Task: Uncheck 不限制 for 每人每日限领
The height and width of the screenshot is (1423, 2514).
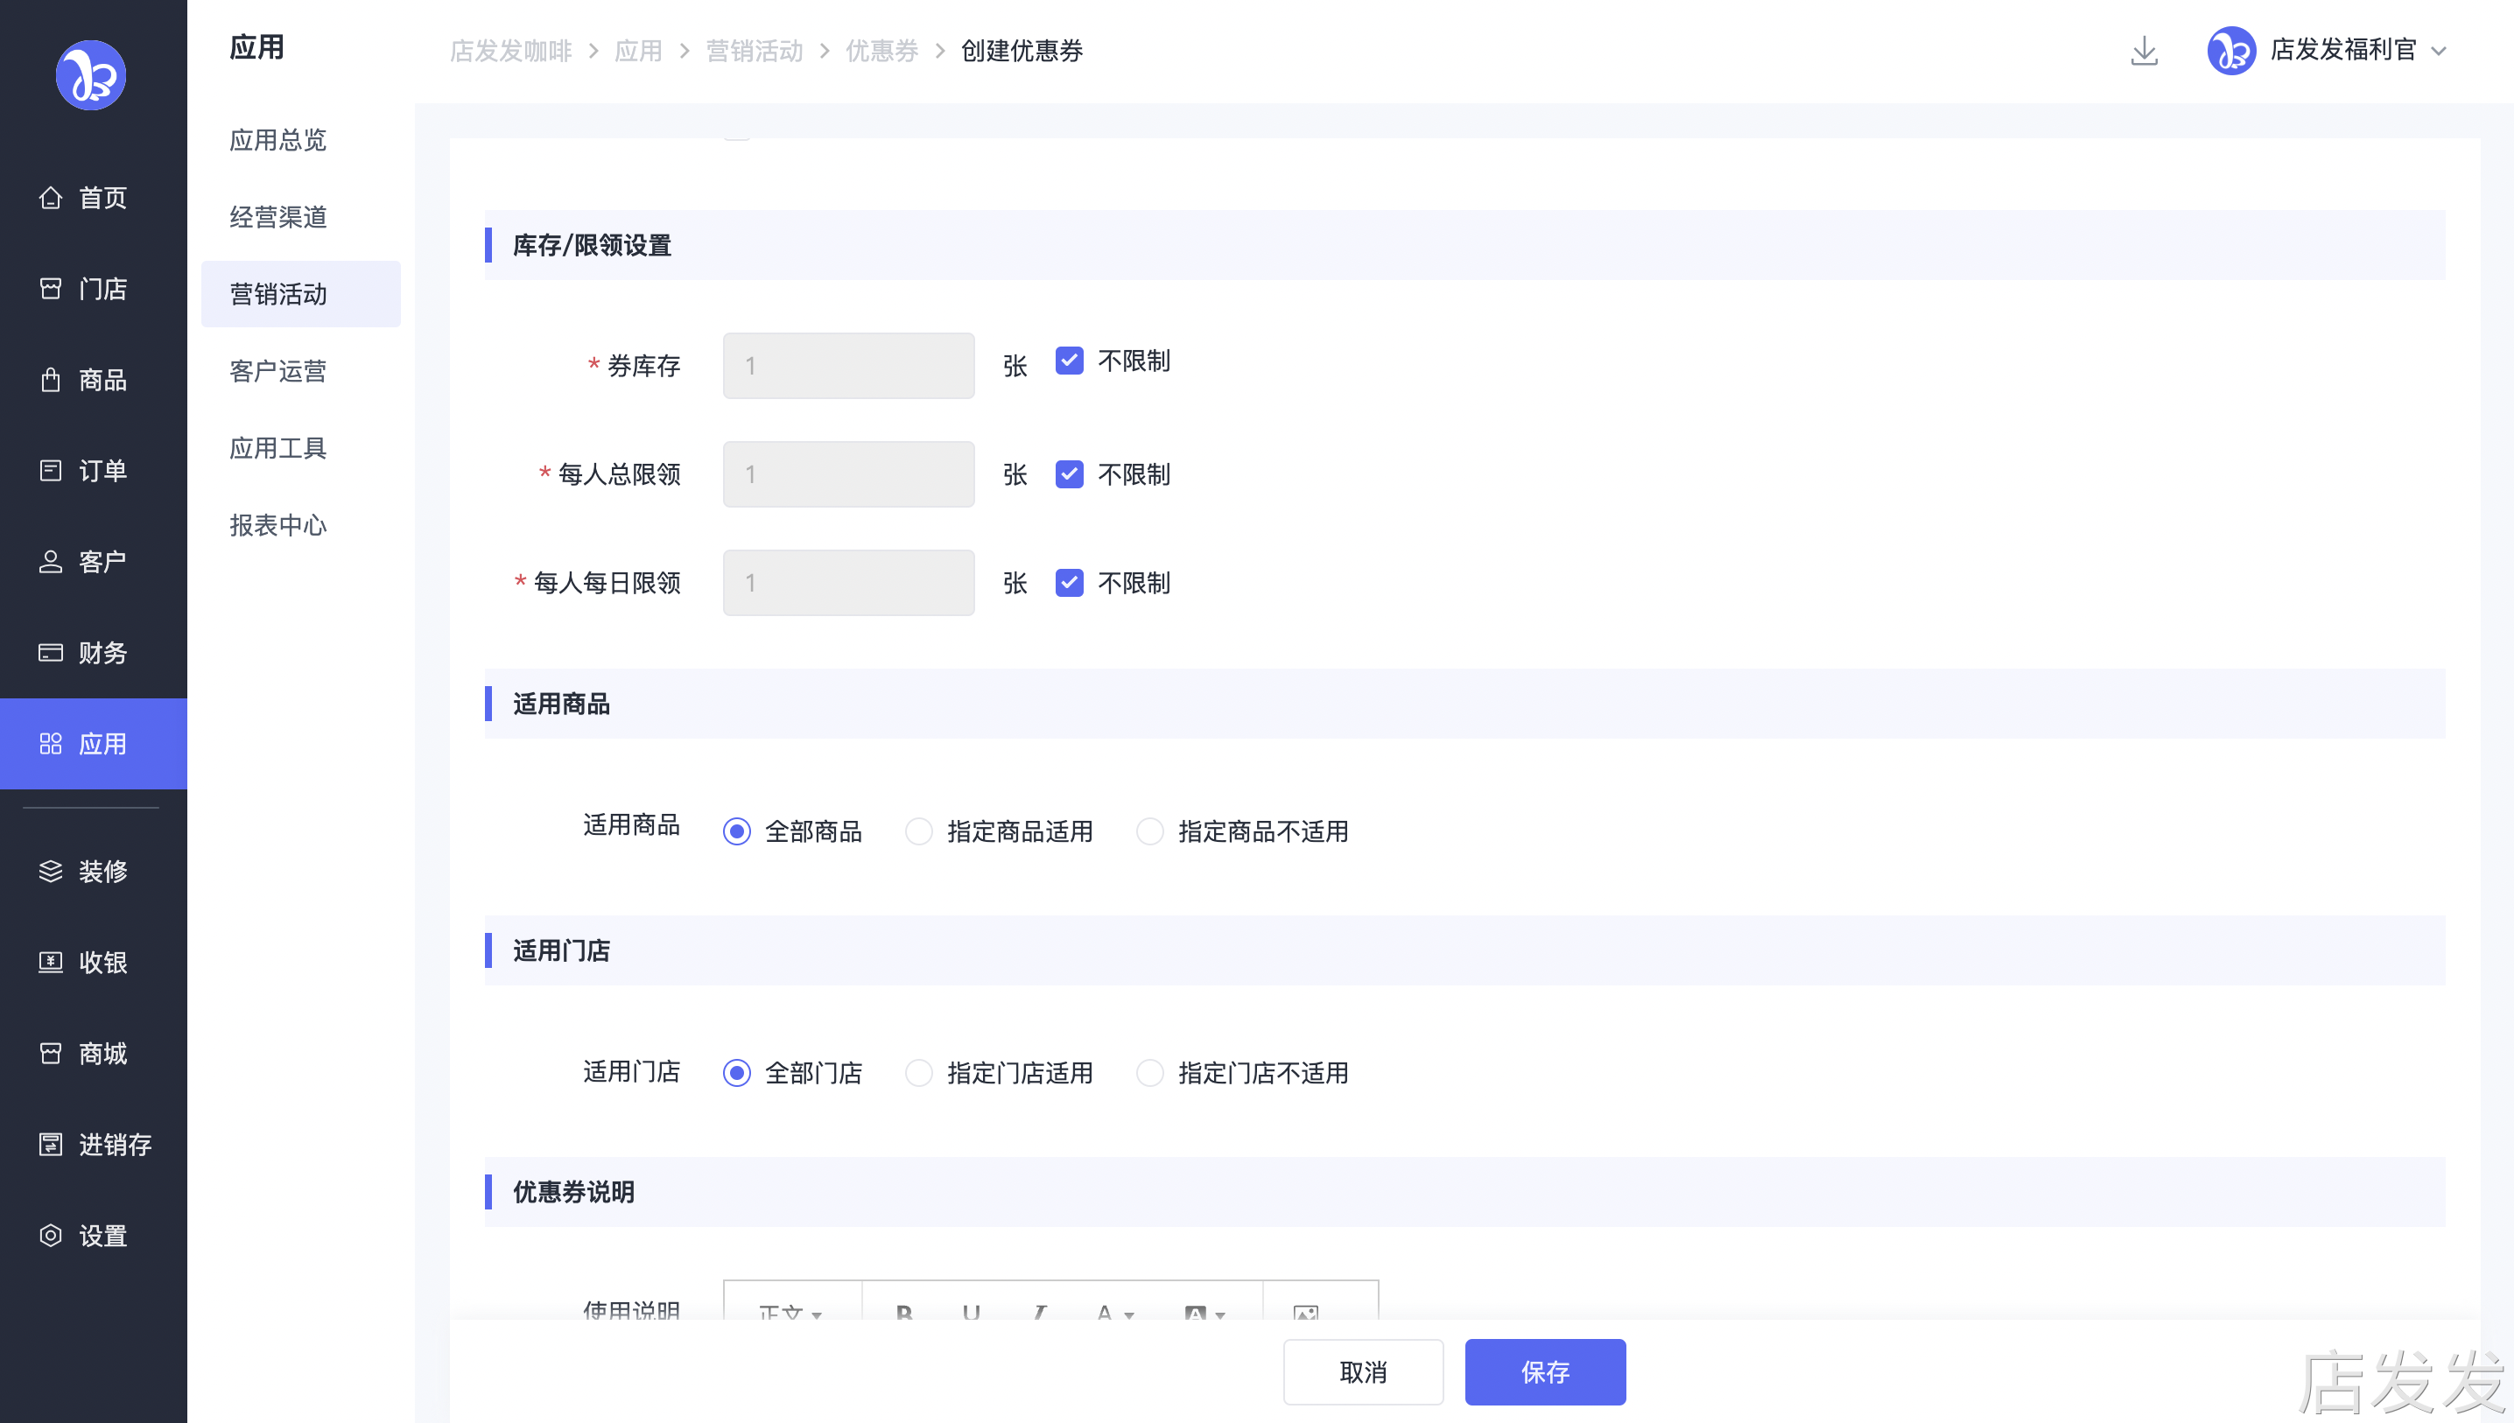Action: pos(1070,584)
